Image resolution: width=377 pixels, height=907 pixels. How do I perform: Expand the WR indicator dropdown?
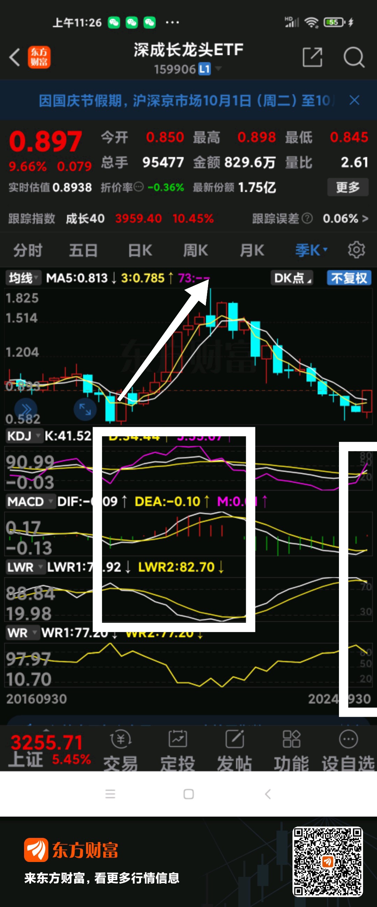pyautogui.click(x=22, y=633)
